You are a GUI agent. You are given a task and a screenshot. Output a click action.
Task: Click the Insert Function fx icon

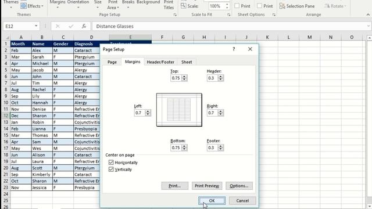(x=84, y=26)
